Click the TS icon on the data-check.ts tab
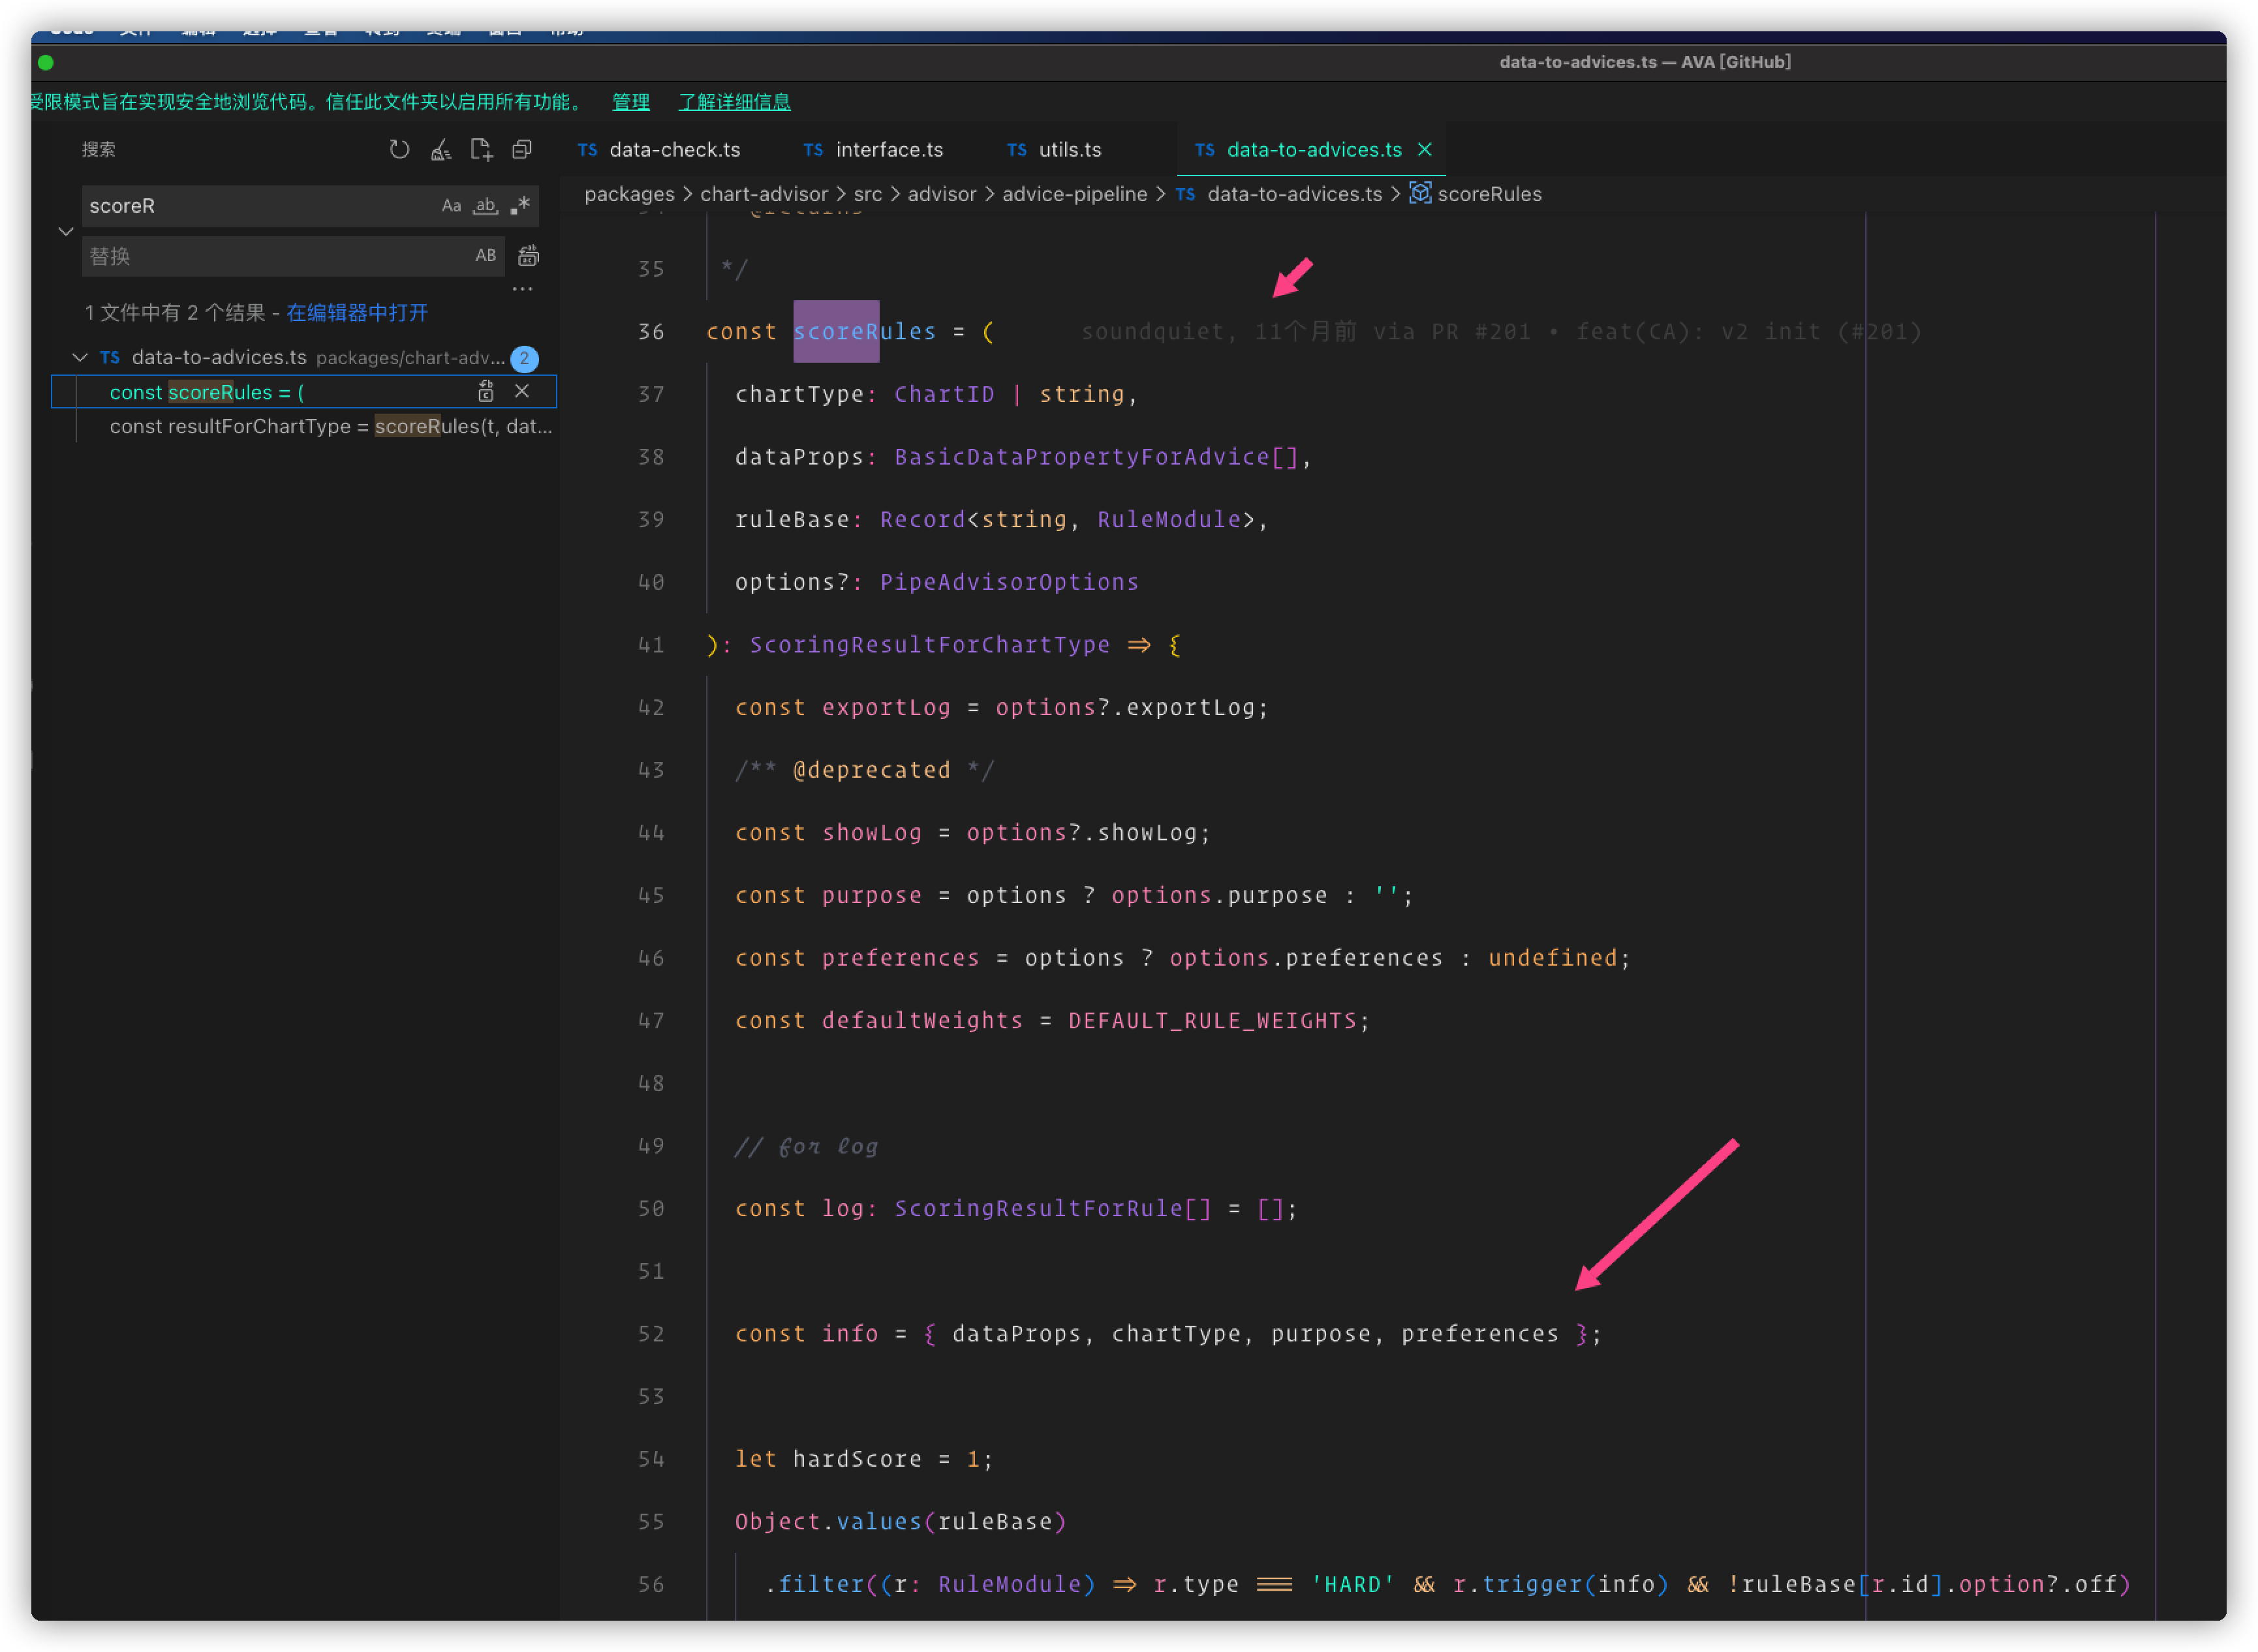Image resolution: width=2258 pixels, height=1652 pixels. [x=588, y=149]
